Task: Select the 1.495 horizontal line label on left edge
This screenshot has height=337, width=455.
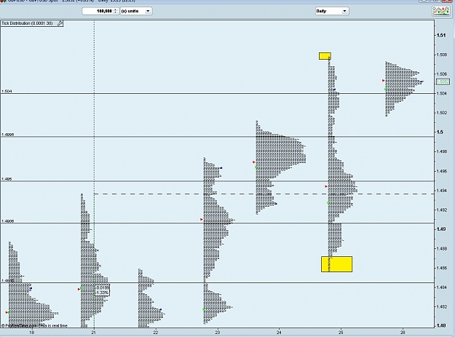Action: [7, 179]
